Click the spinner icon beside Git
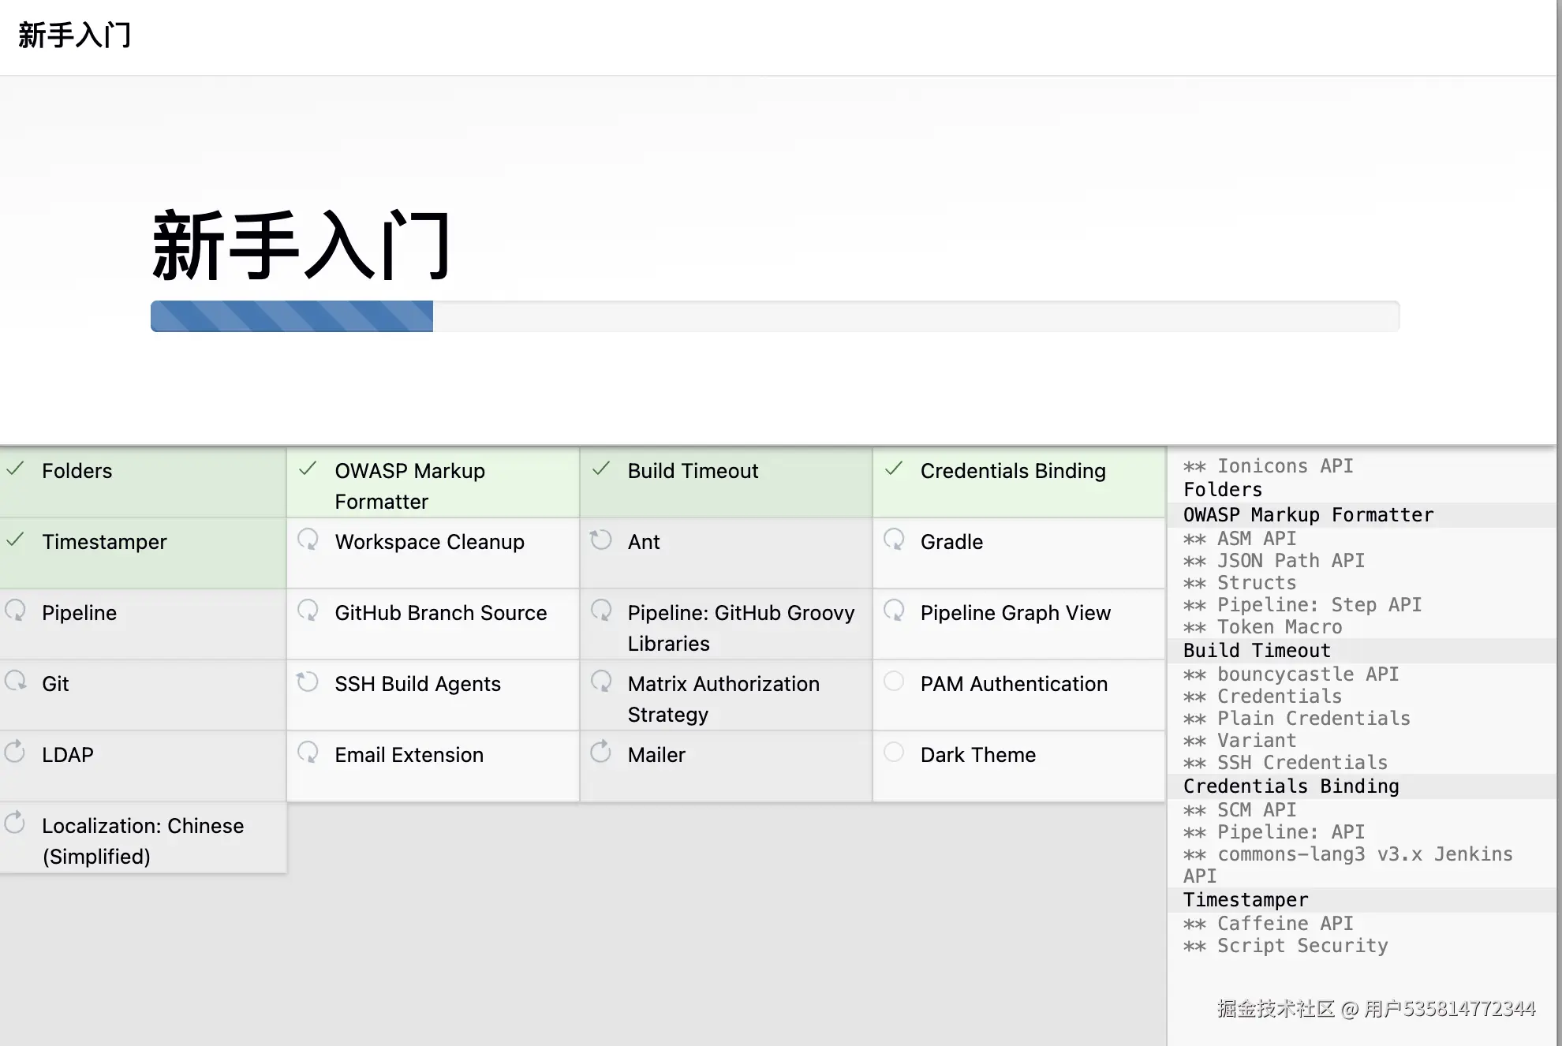Viewport: 1562px width, 1046px height. pyautogui.click(x=15, y=681)
